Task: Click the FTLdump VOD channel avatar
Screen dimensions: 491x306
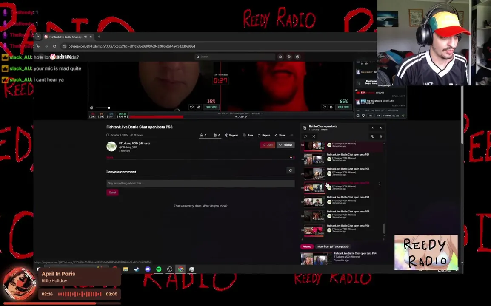Action: [111, 146]
